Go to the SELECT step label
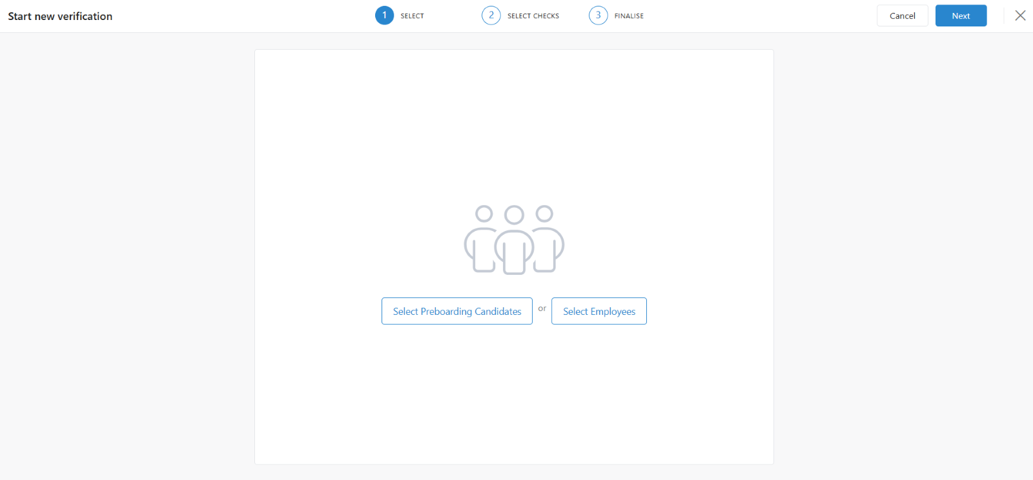The width and height of the screenshot is (1033, 480). pyautogui.click(x=412, y=16)
